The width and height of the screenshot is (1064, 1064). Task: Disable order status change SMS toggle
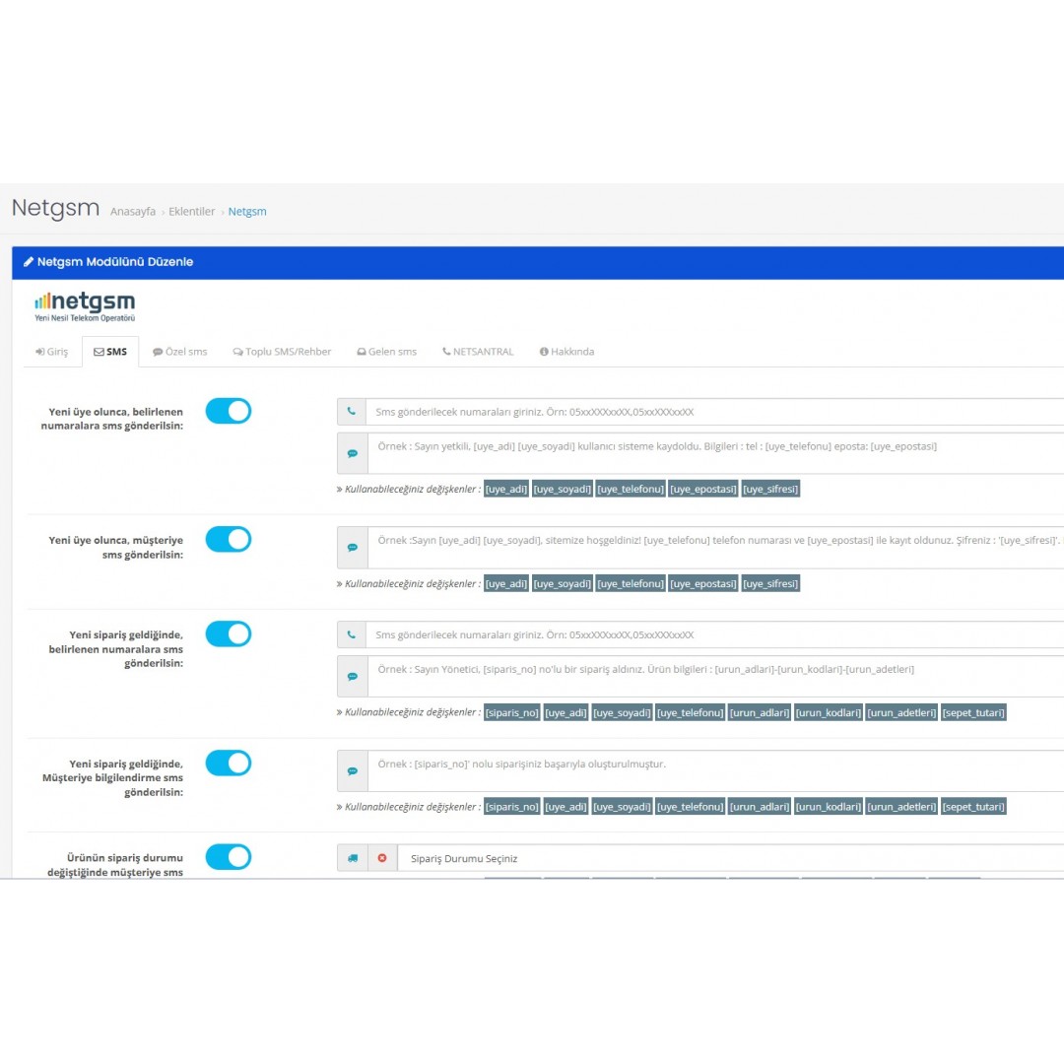[x=229, y=857]
